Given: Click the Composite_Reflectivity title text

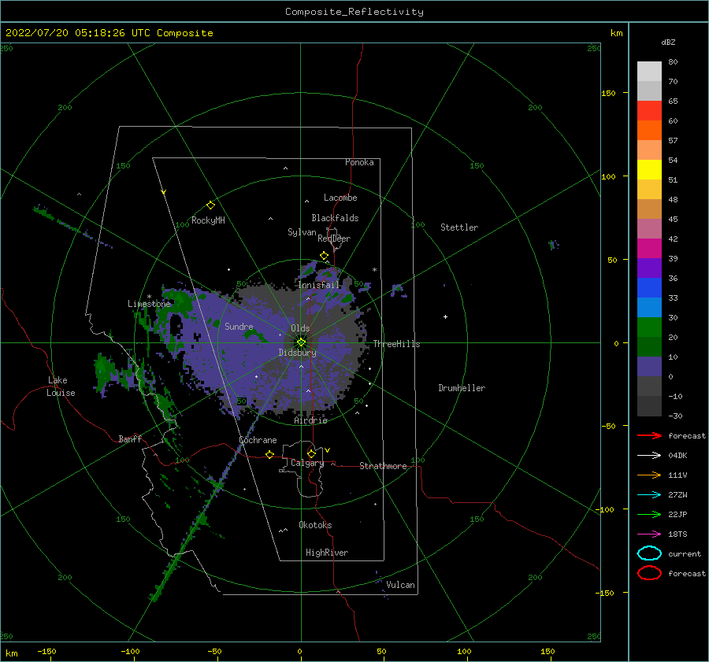Looking at the screenshot, I should coord(354,12).
